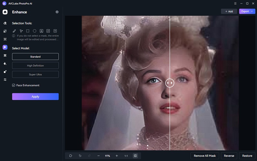Choose the High Definition model
The width and height of the screenshot is (257, 161).
(x=35, y=65)
